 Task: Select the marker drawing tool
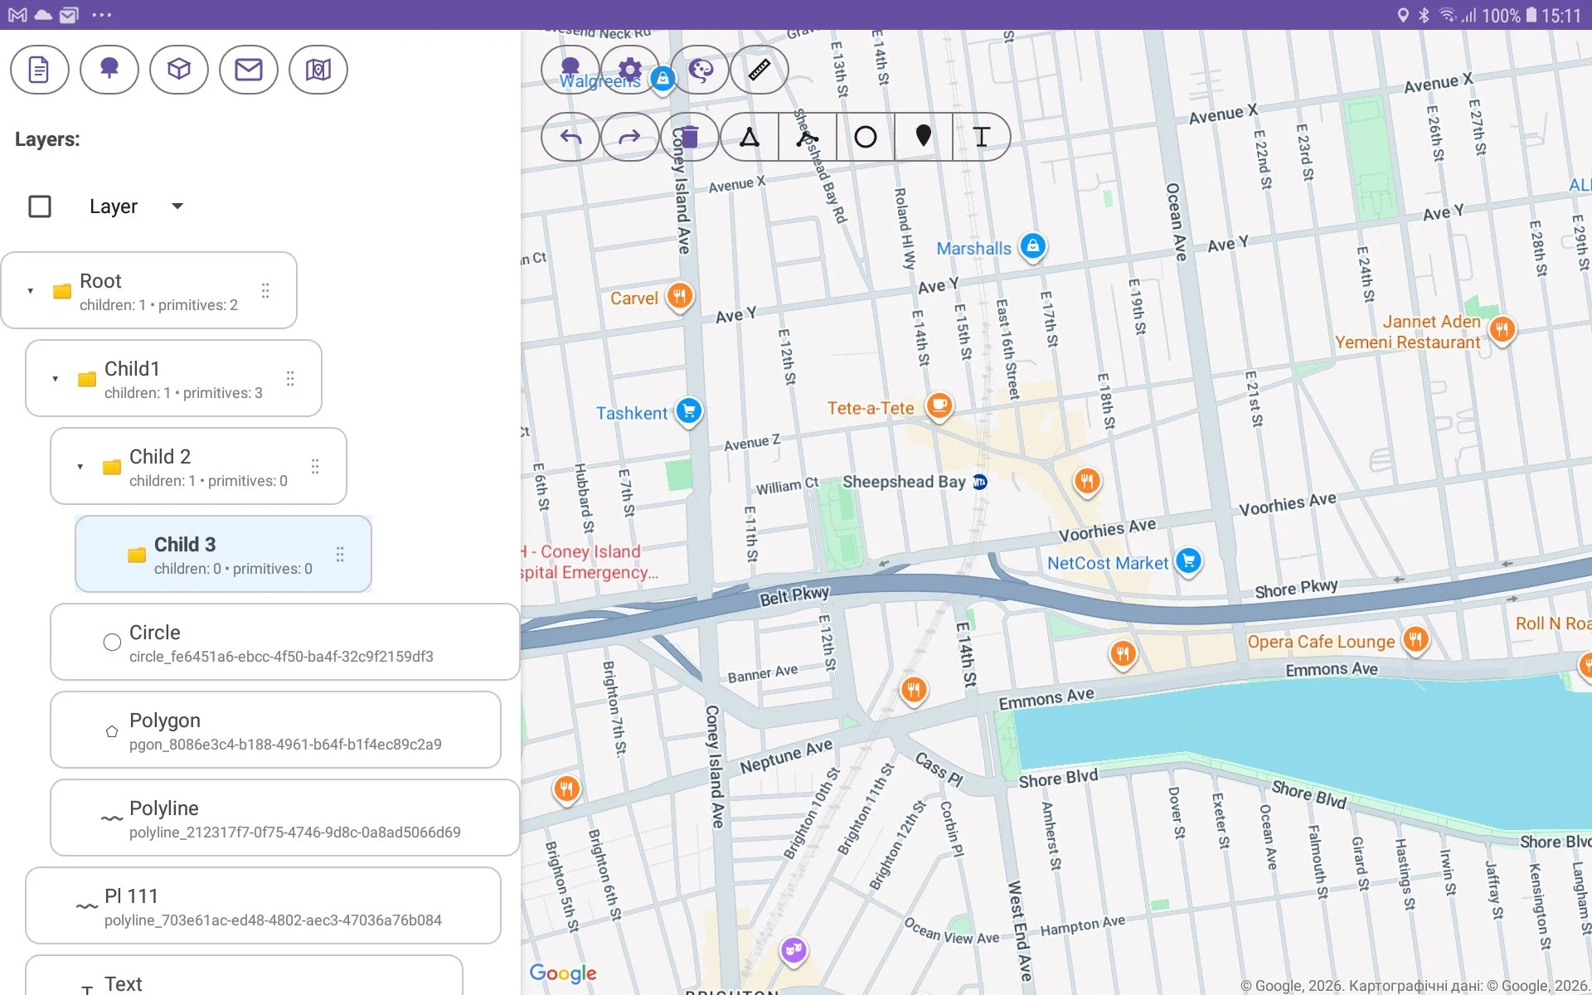(x=924, y=137)
